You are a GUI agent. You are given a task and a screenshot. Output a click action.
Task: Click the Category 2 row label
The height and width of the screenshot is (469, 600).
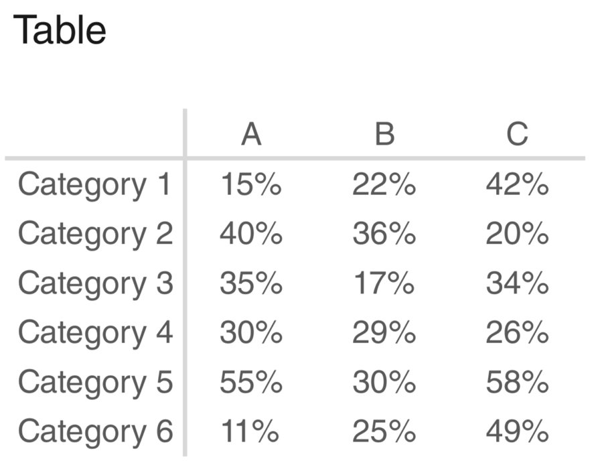point(95,234)
